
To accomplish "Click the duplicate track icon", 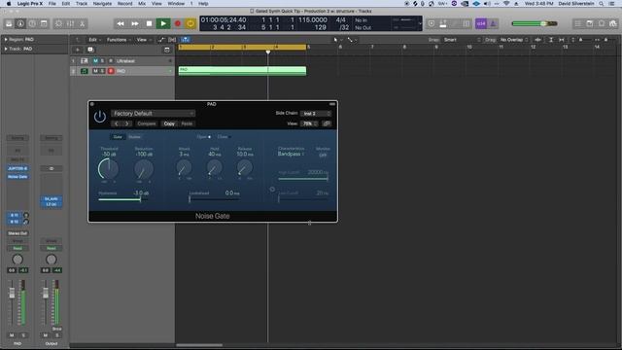I will point(90,50).
